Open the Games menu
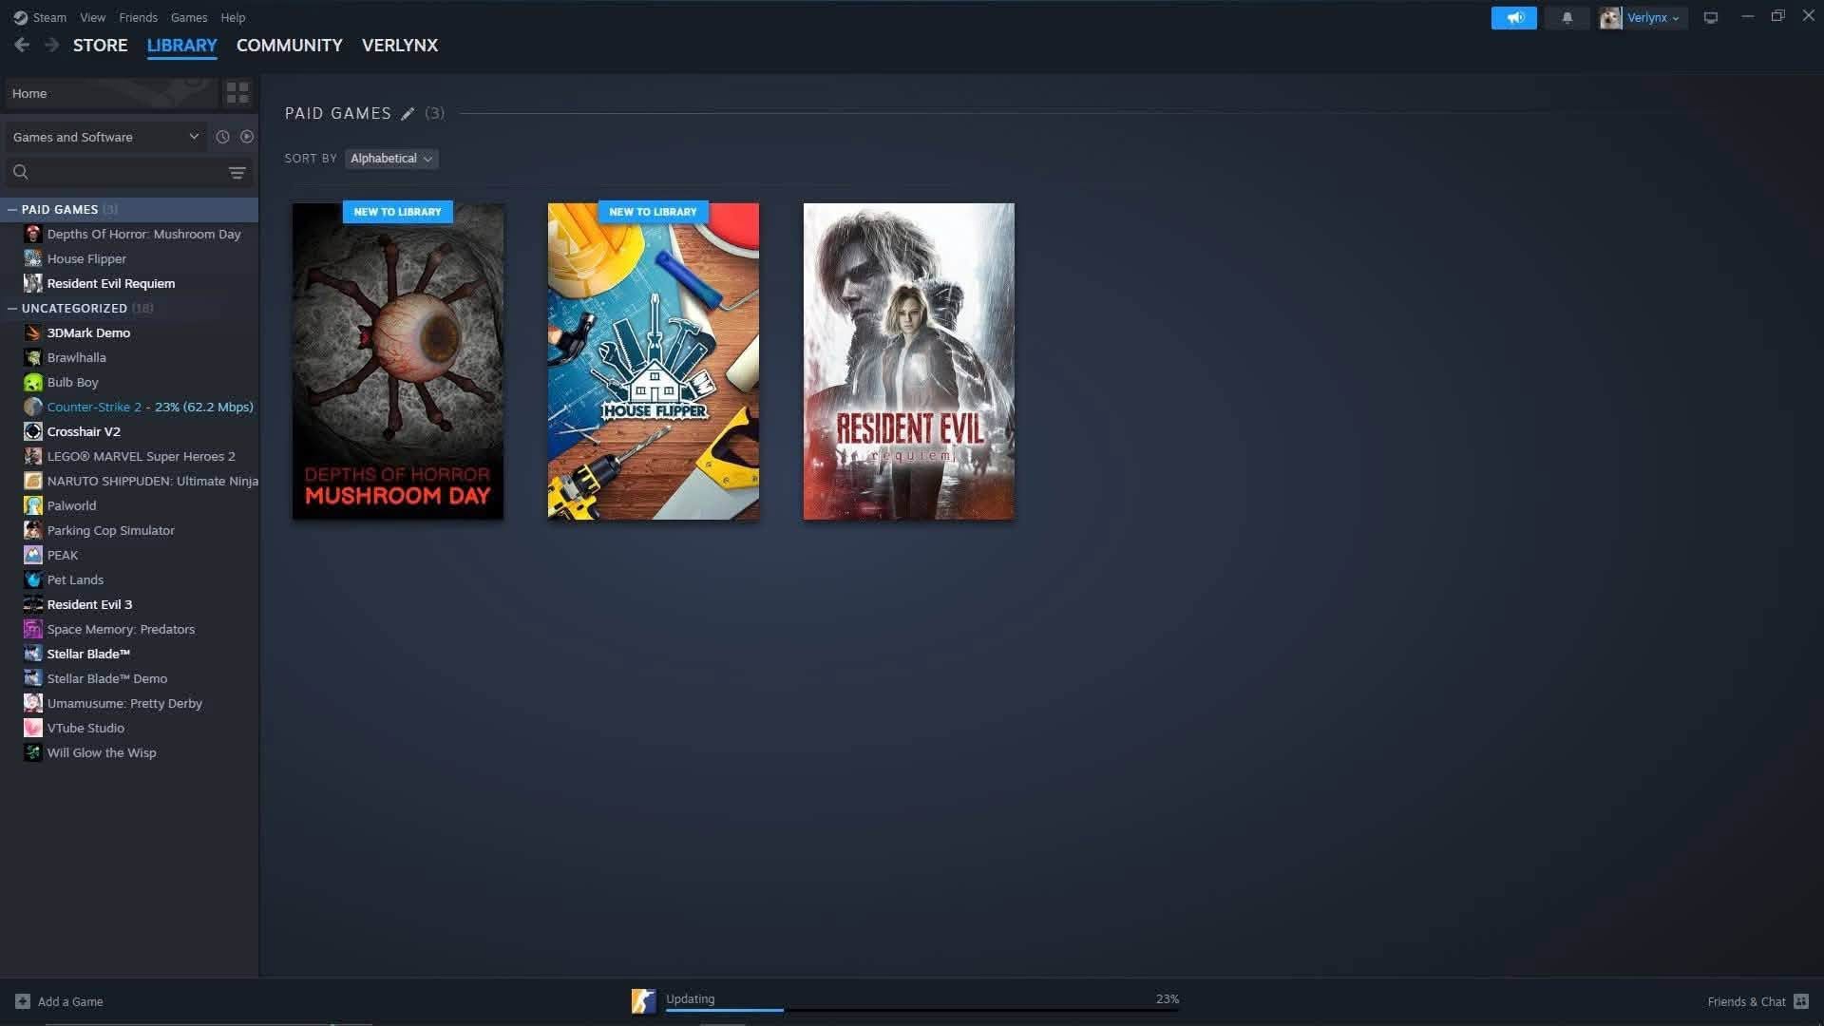 pos(189,17)
